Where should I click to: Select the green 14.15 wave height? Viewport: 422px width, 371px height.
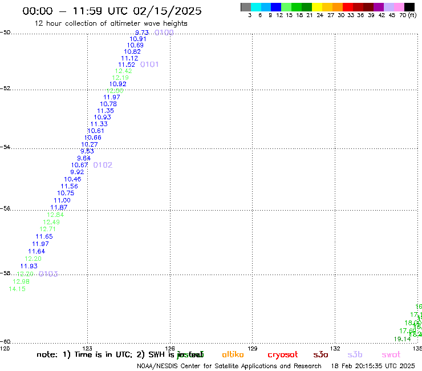coord(17,289)
